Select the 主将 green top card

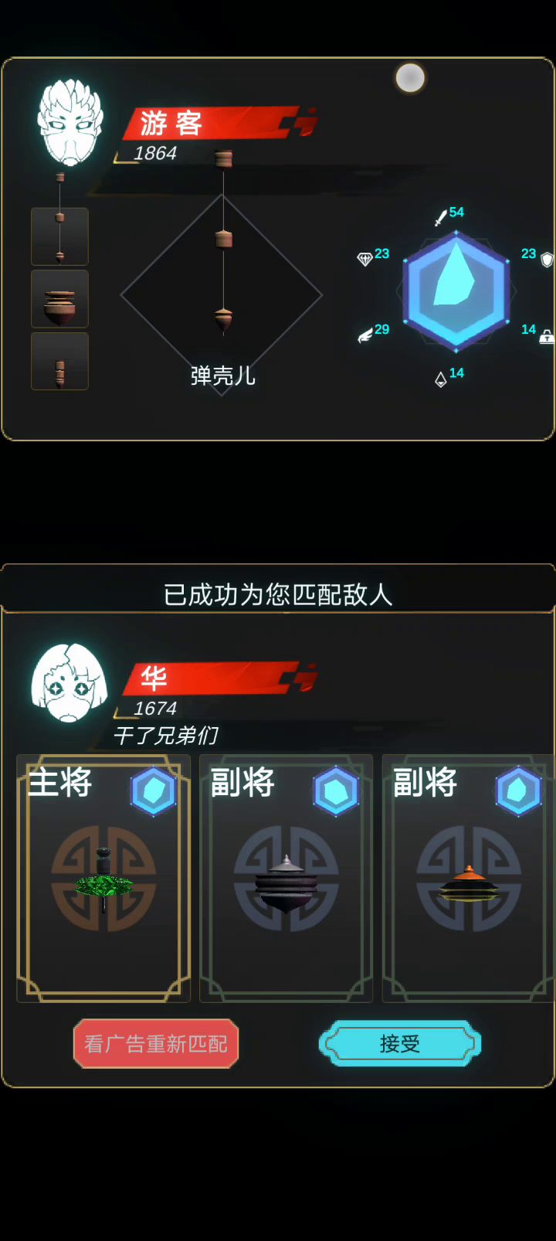tap(103, 879)
